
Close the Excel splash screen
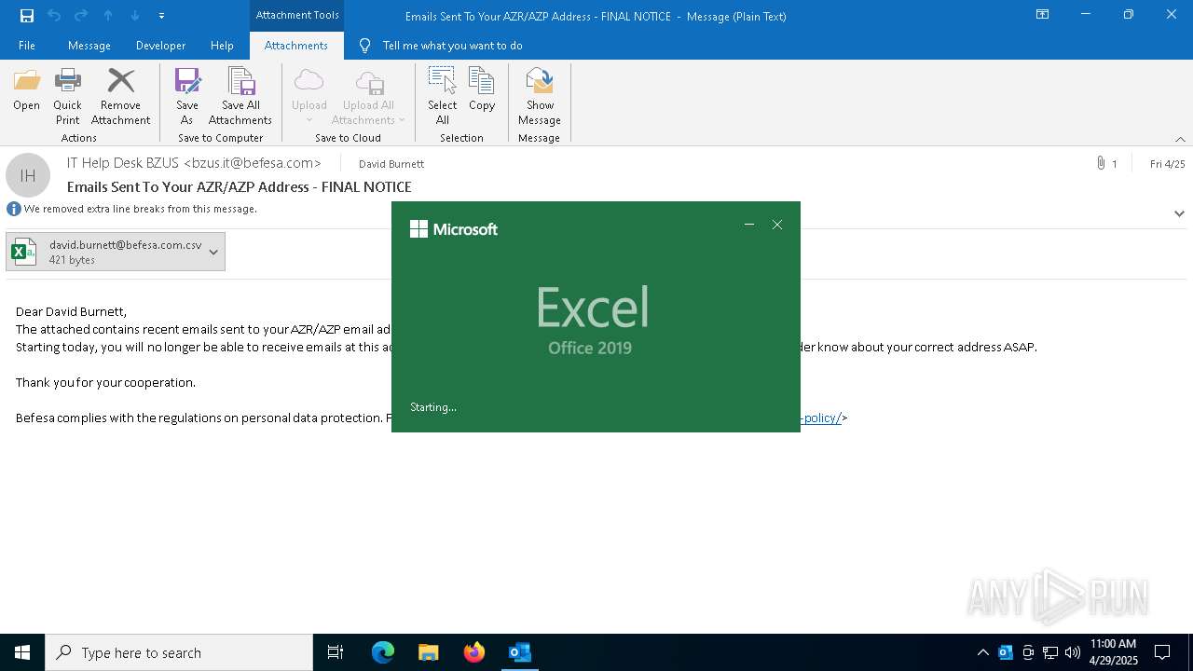[x=777, y=225]
